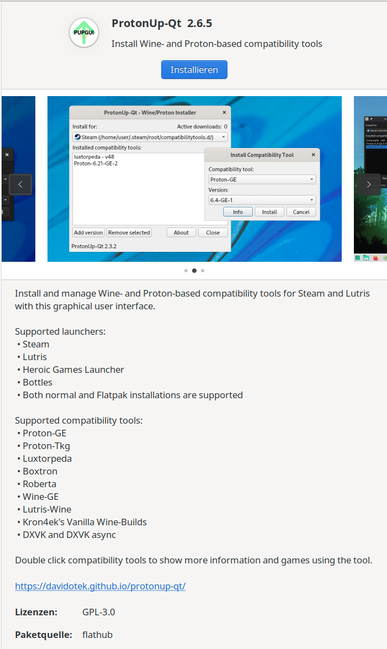Screen dimensions: 387x649
Task: Click the 'Heroic Games Launcher' list entry
Action: point(73,370)
